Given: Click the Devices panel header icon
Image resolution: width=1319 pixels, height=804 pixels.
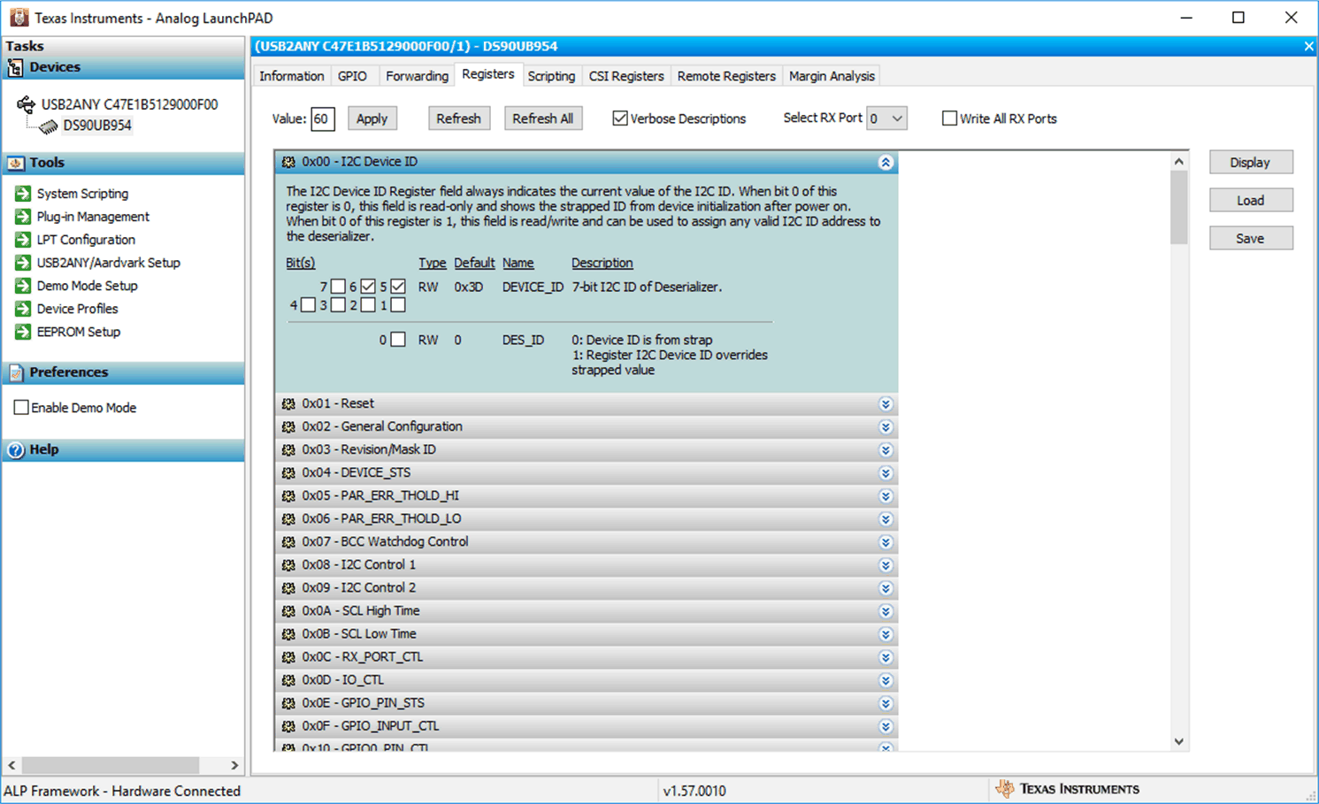Looking at the screenshot, I should (x=15, y=67).
